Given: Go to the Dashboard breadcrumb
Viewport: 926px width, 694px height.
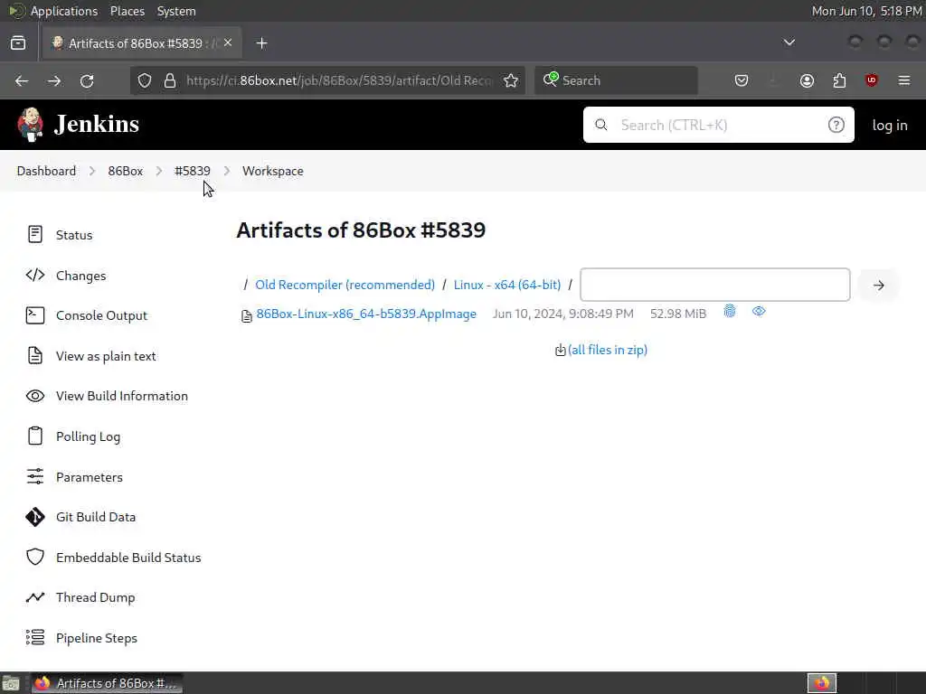Looking at the screenshot, I should click(46, 171).
